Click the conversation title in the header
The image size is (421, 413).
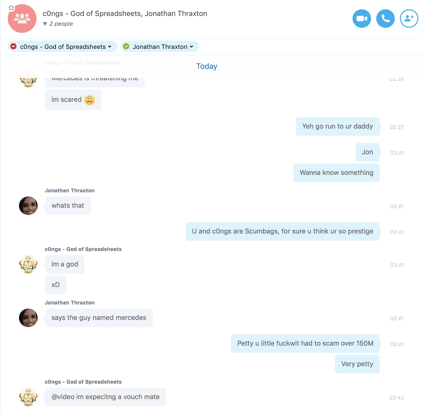tap(125, 13)
